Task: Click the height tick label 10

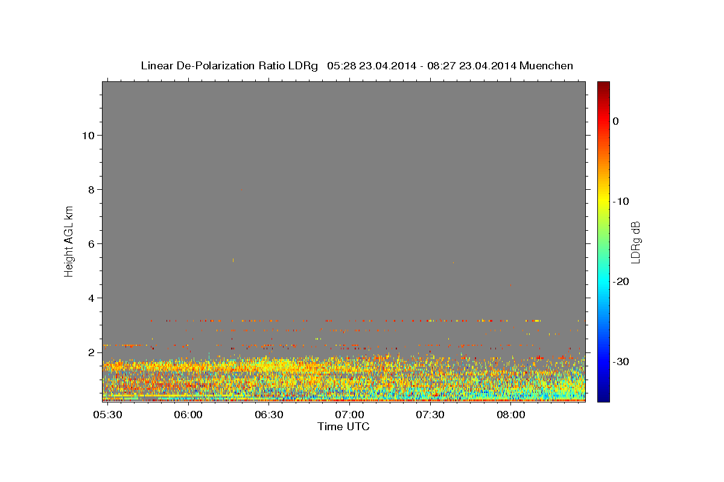Action: pyautogui.click(x=87, y=135)
